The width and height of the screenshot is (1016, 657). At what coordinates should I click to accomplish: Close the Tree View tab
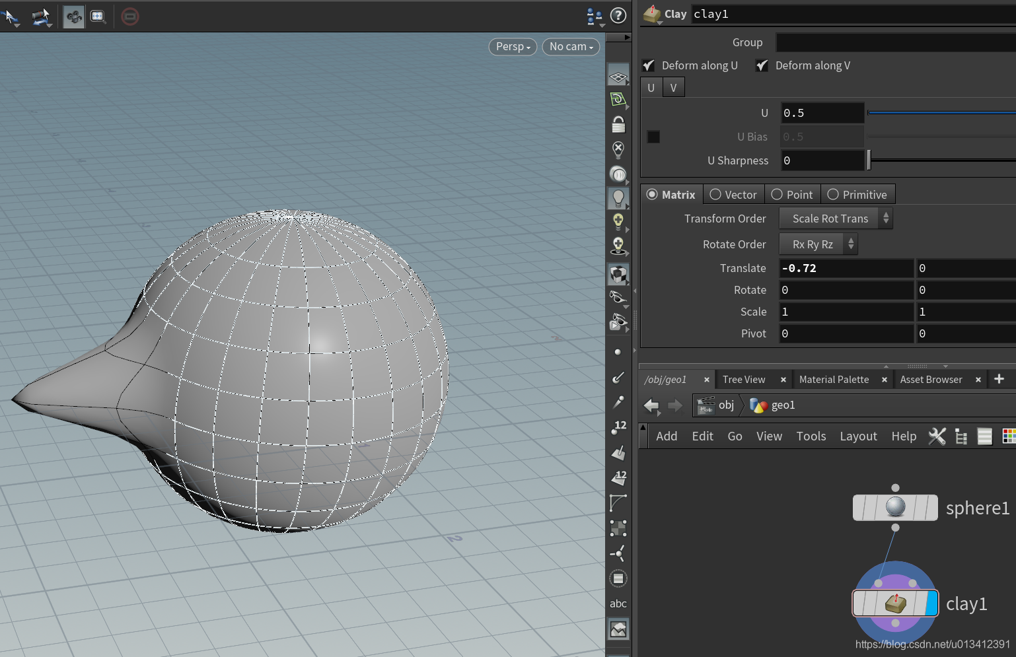point(783,380)
